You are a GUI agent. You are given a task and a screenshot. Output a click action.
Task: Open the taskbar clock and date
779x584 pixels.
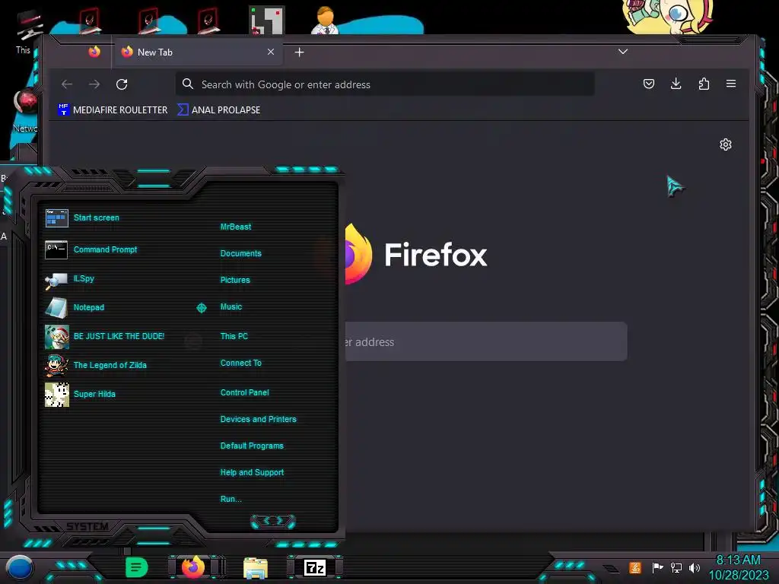point(738,567)
